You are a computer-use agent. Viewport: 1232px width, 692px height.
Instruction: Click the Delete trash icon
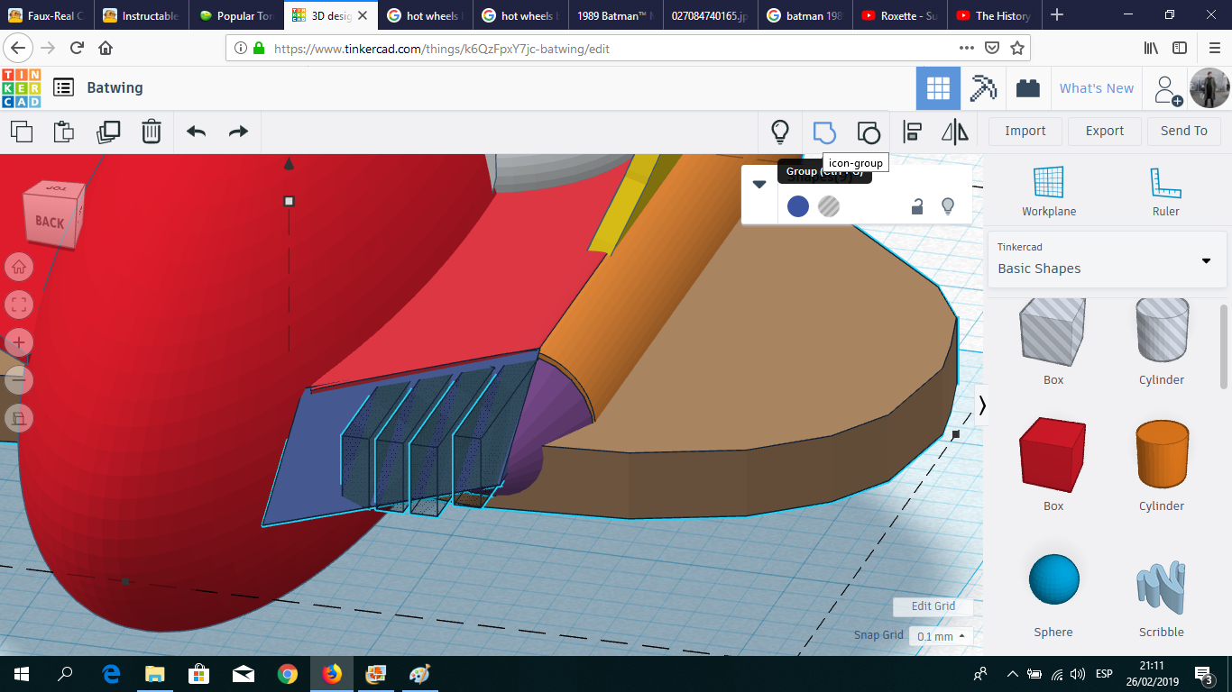click(151, 131)
